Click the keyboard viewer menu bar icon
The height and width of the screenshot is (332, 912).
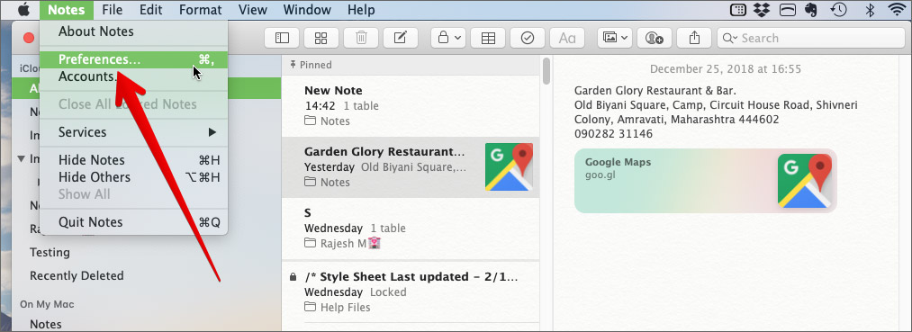click(x=737, y=10)
